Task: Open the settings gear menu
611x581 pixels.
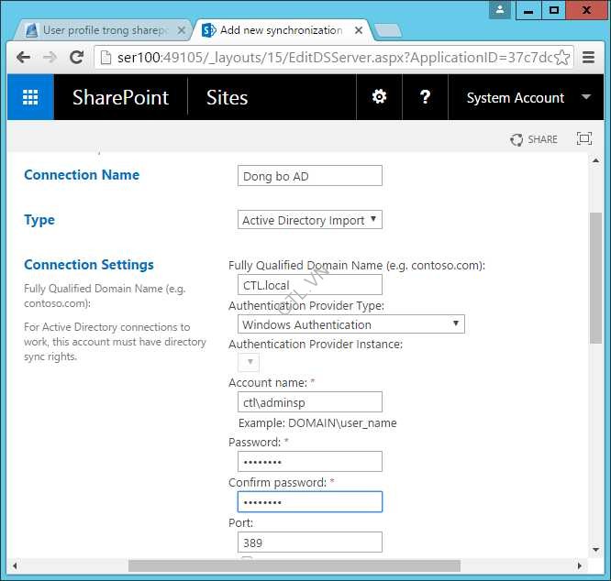Action: click(379, 98)
